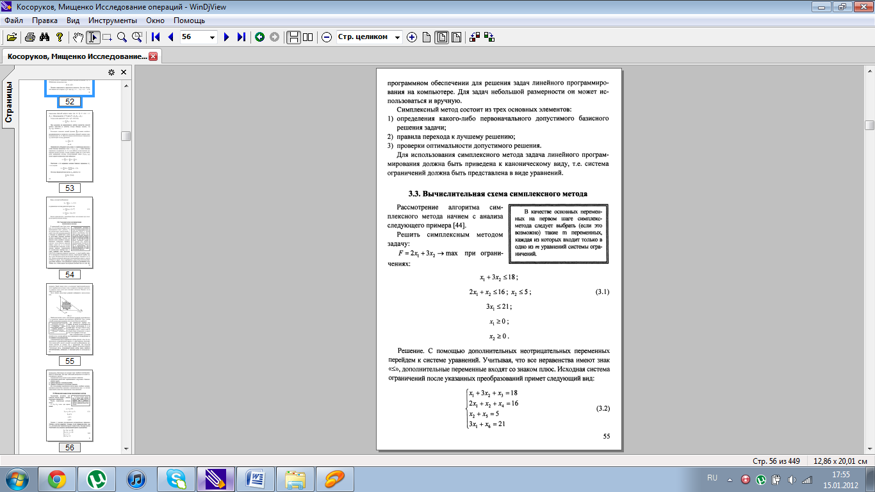Select the rectangle region selection tool
875x492 pixels.
[x=107, y=37]
